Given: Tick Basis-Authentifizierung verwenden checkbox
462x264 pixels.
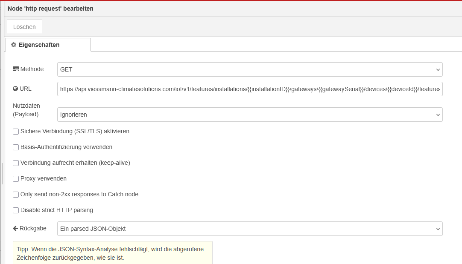Looking at the screenshot, I should (x=16, y=147).
